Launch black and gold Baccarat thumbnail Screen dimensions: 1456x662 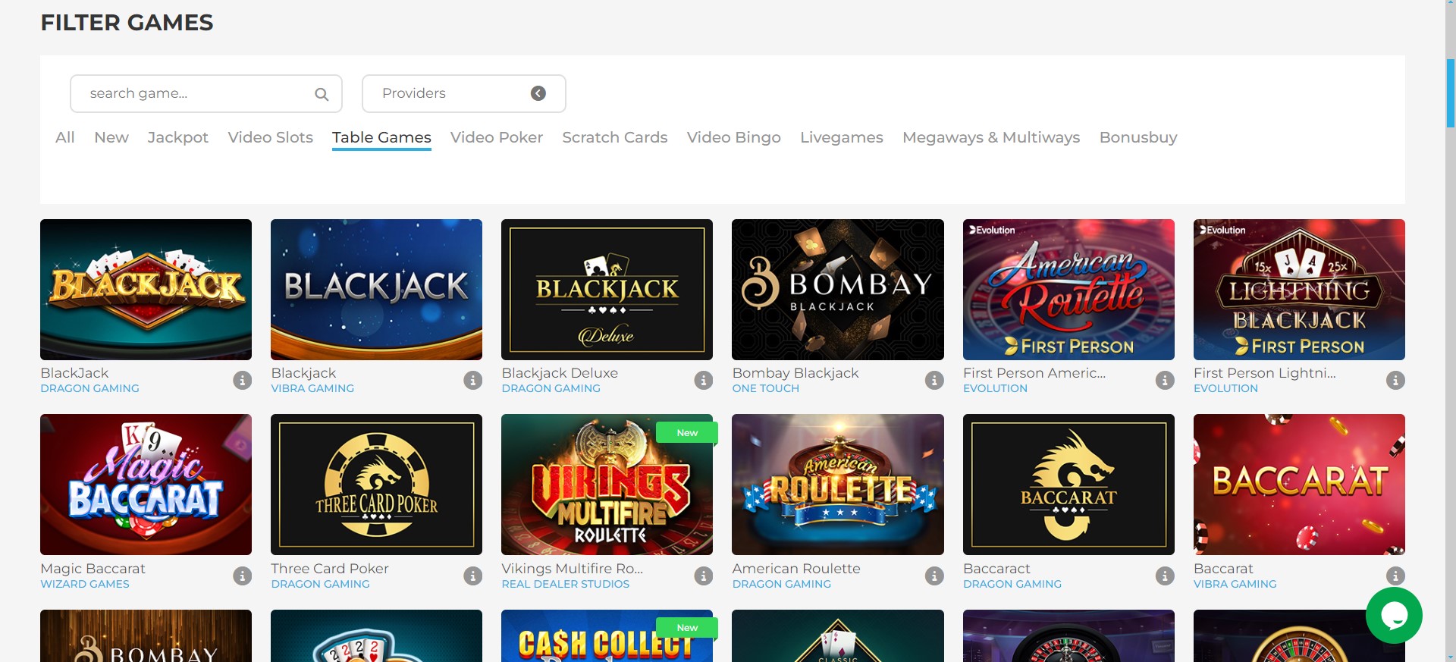pos(1068,485)
